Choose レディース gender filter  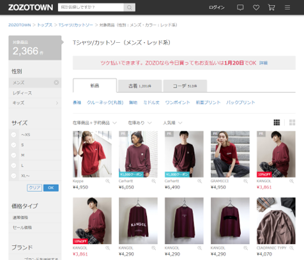(35, 93)
